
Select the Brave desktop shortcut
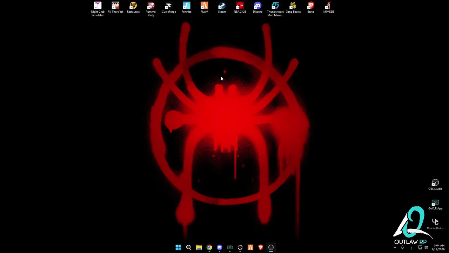[x=311, y=8]
